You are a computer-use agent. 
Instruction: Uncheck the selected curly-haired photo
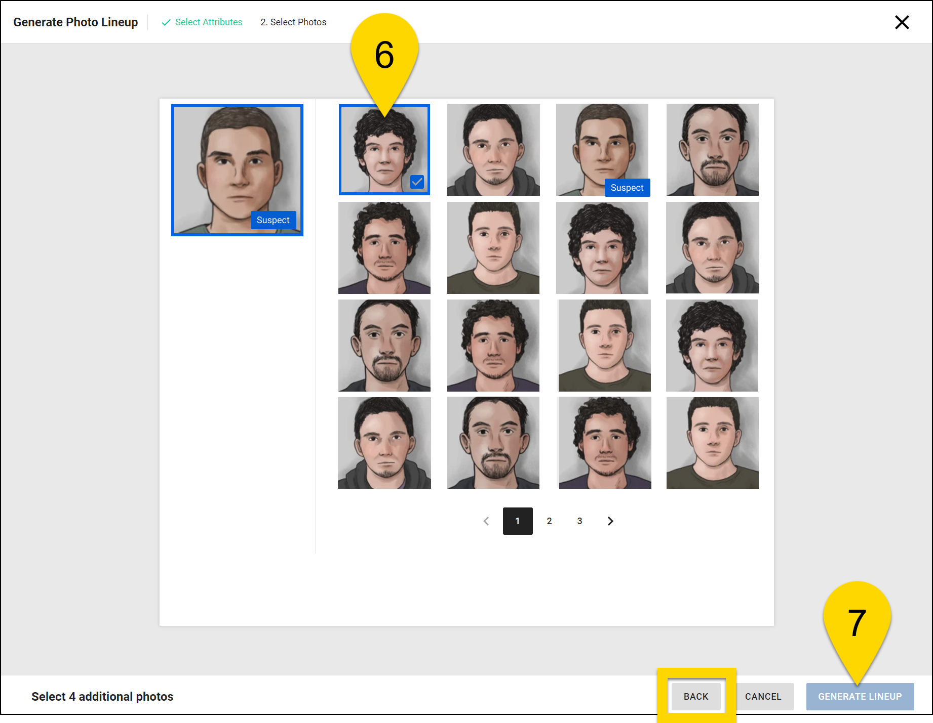(x=417, y=182)
